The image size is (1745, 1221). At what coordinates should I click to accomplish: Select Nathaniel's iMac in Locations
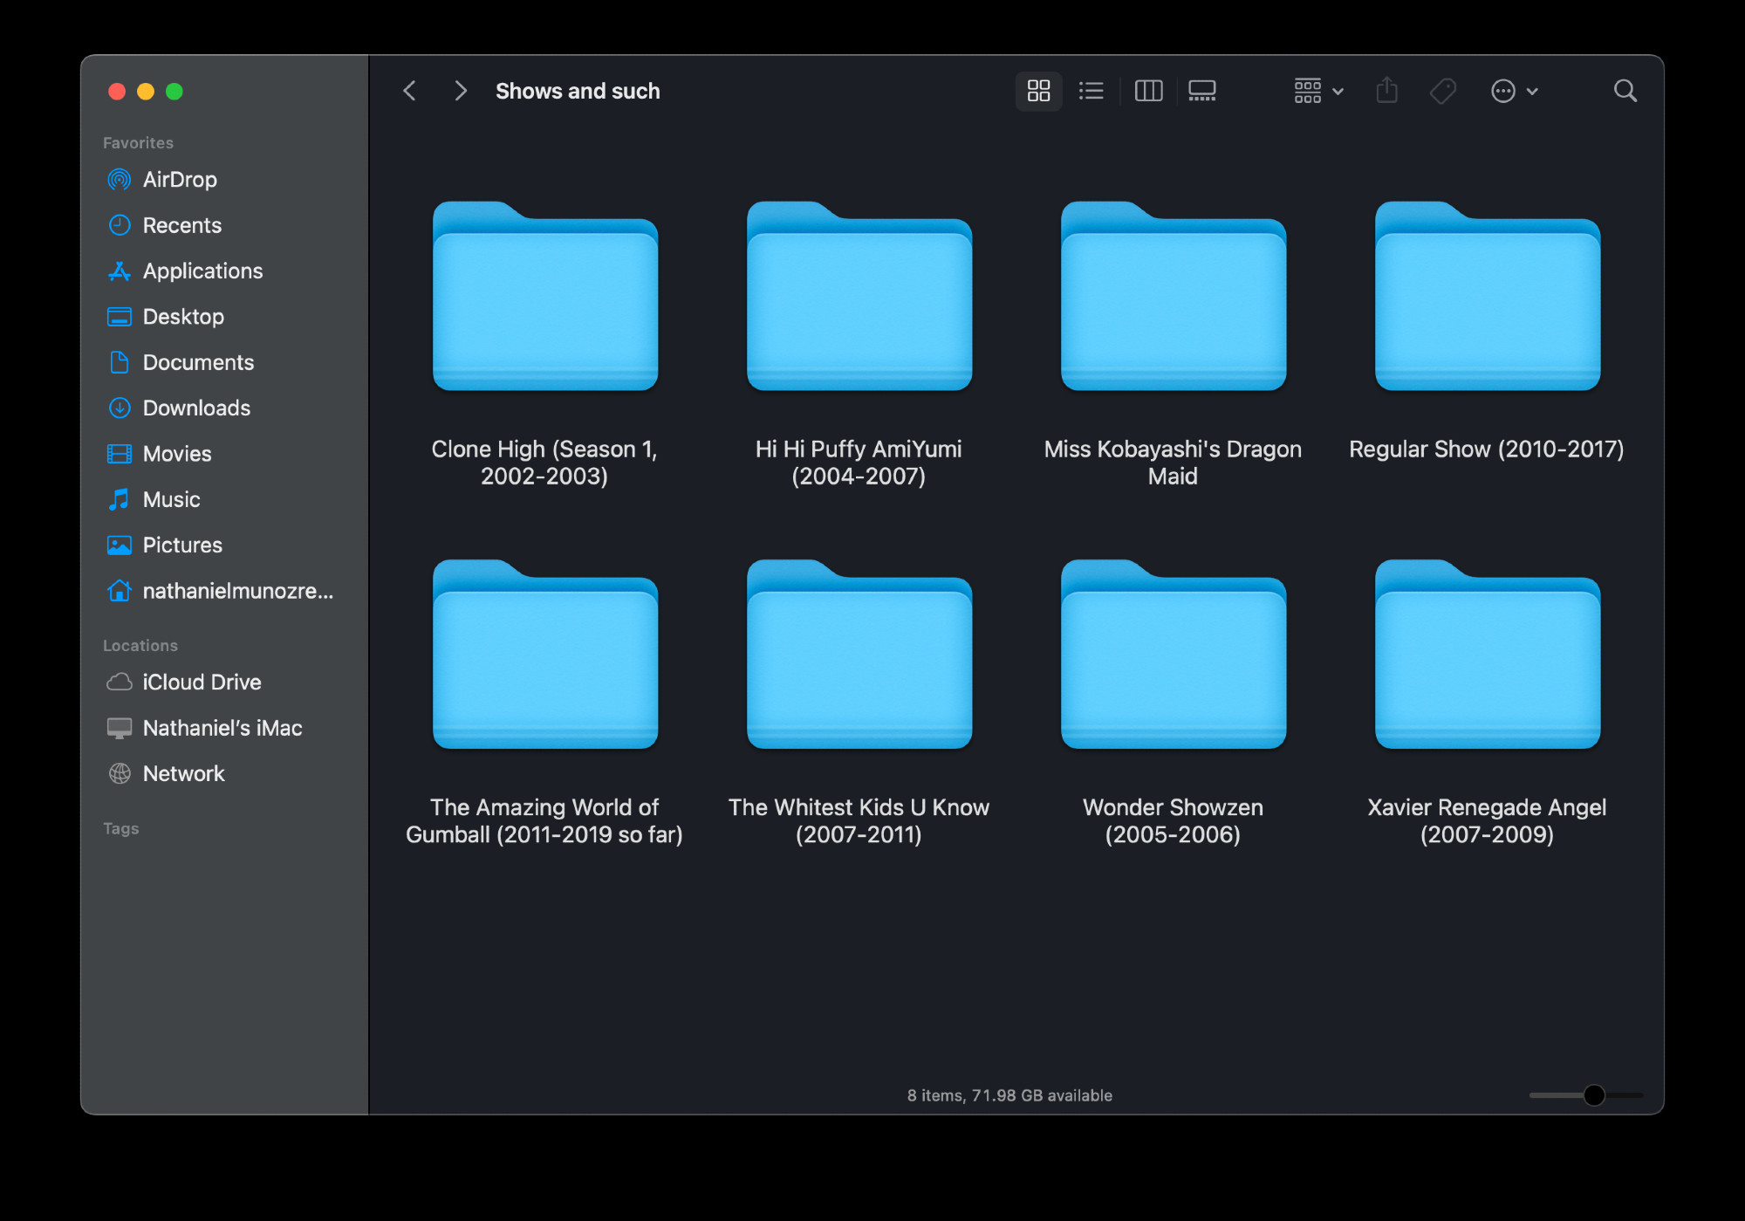pos(224,728)
